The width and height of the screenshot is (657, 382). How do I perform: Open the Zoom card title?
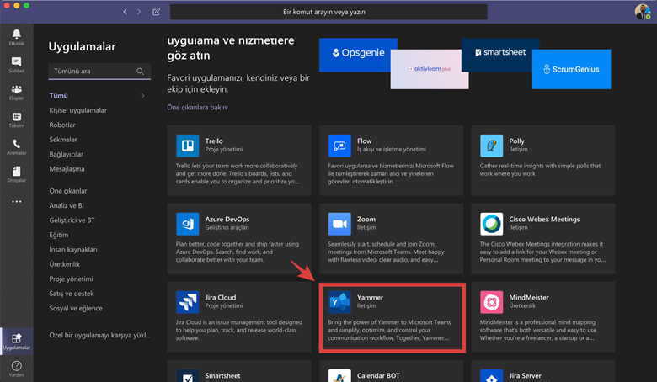click(x=366, y=220)
